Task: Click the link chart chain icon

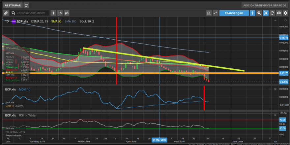Action: click(6, 13)
